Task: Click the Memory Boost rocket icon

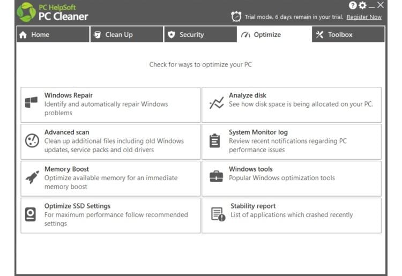Action: [x=32, y=177]
